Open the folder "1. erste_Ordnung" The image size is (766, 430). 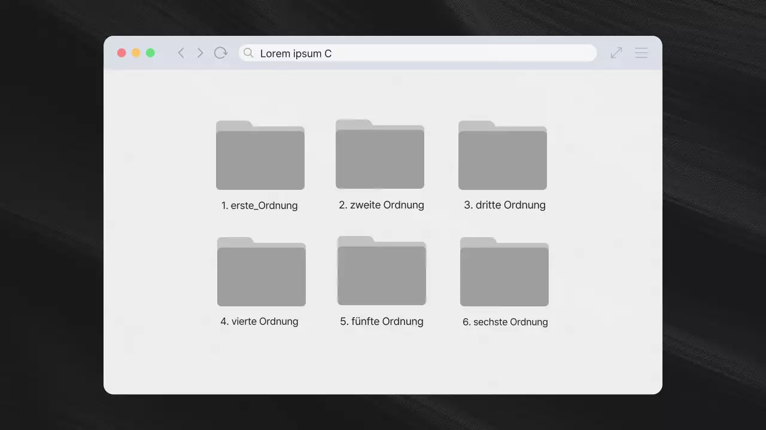(260, 155)
